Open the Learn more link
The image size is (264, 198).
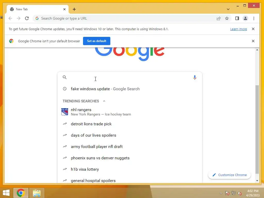238,29
